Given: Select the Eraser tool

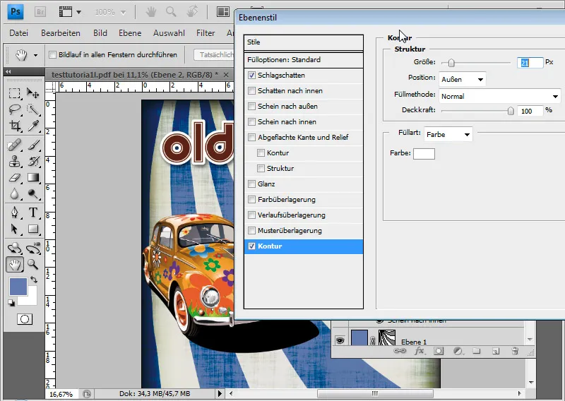Looking at the screenshot, I should point(14,178).
